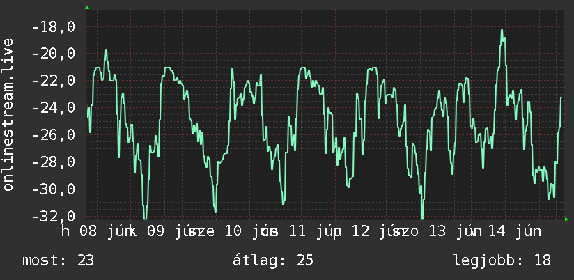Click the 'legjobb: 18' best value text
574x280 pixels.
(502, 260)
